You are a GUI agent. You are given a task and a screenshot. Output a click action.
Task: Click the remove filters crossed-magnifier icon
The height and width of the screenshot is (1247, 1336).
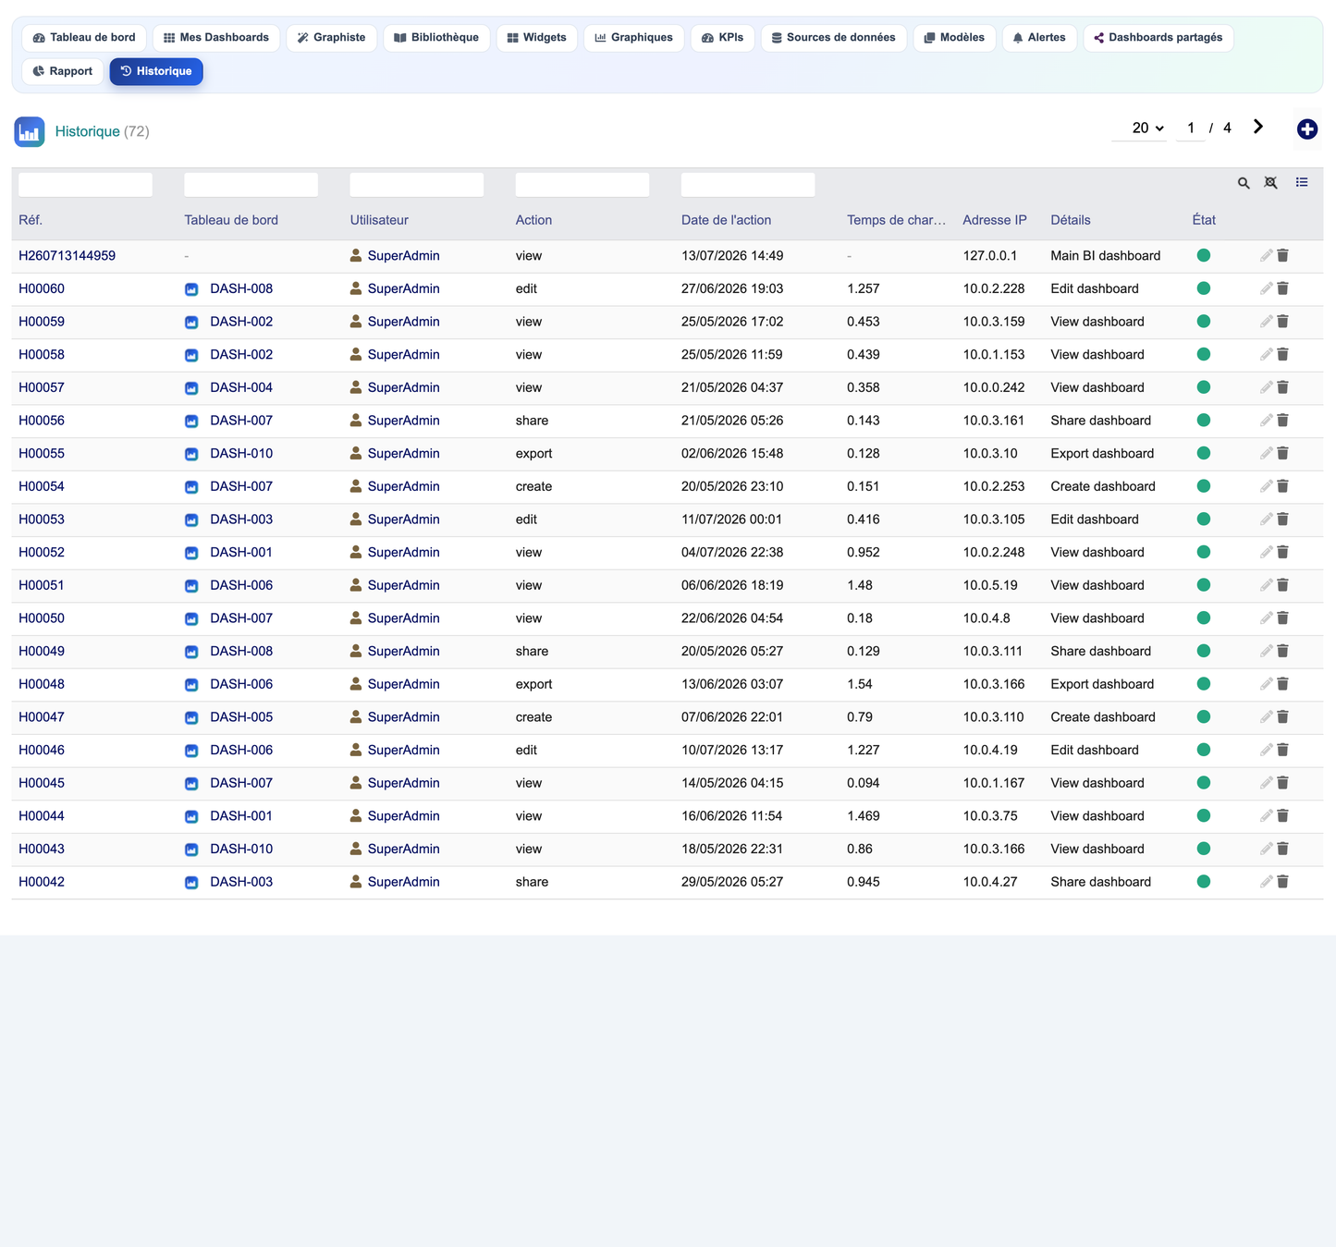click(1271, 183)
